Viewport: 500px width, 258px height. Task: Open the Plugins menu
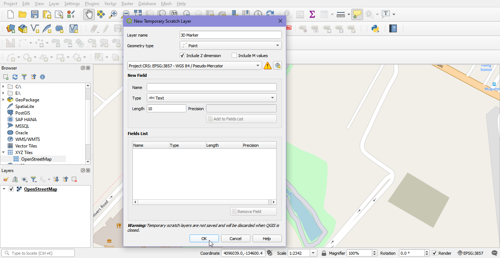click(92, 4)
